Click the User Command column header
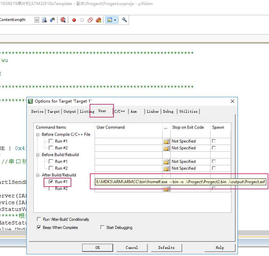 [x=111, y=127]
